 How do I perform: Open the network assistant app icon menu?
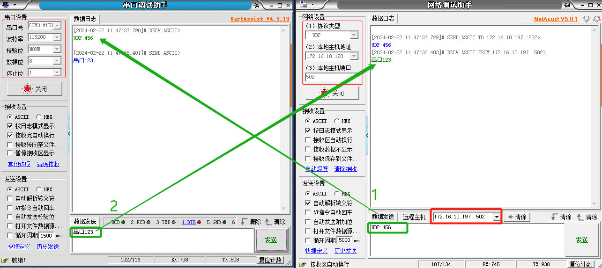pos(305,5)
